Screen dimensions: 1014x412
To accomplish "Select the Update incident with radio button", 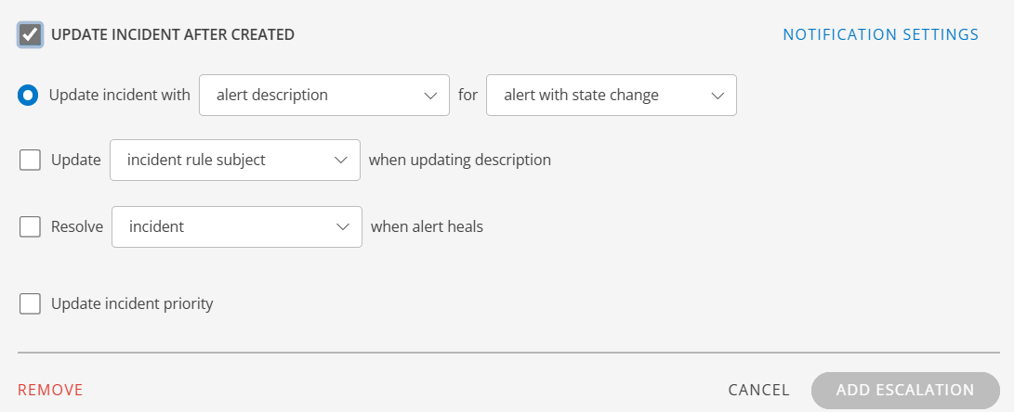I will tap(29, 95).
